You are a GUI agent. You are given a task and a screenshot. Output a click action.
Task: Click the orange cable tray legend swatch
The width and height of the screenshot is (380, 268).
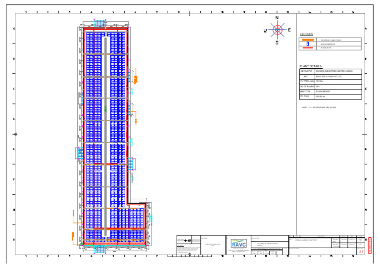coord(308,40)
